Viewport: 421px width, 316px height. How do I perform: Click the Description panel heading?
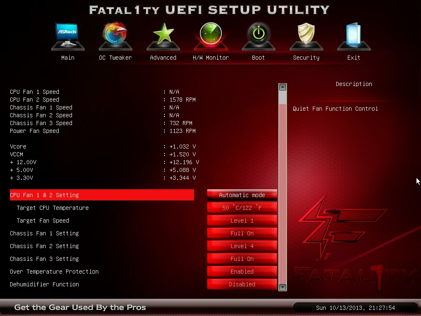pyautogui.click(x=354, y=84)
